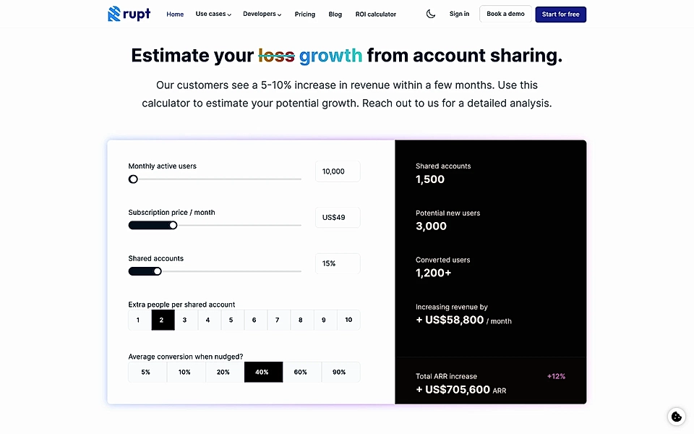This screenshot has width=694, height=434.
Task: Go to the Pricing page
Action: [304, 14]
